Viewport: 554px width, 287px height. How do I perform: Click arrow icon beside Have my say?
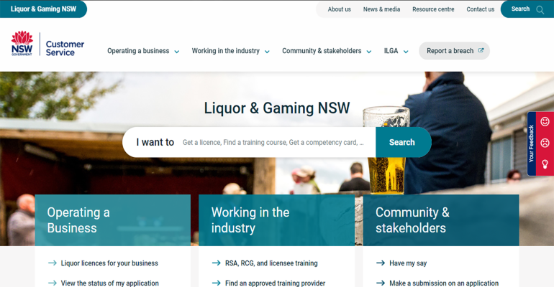381,263
